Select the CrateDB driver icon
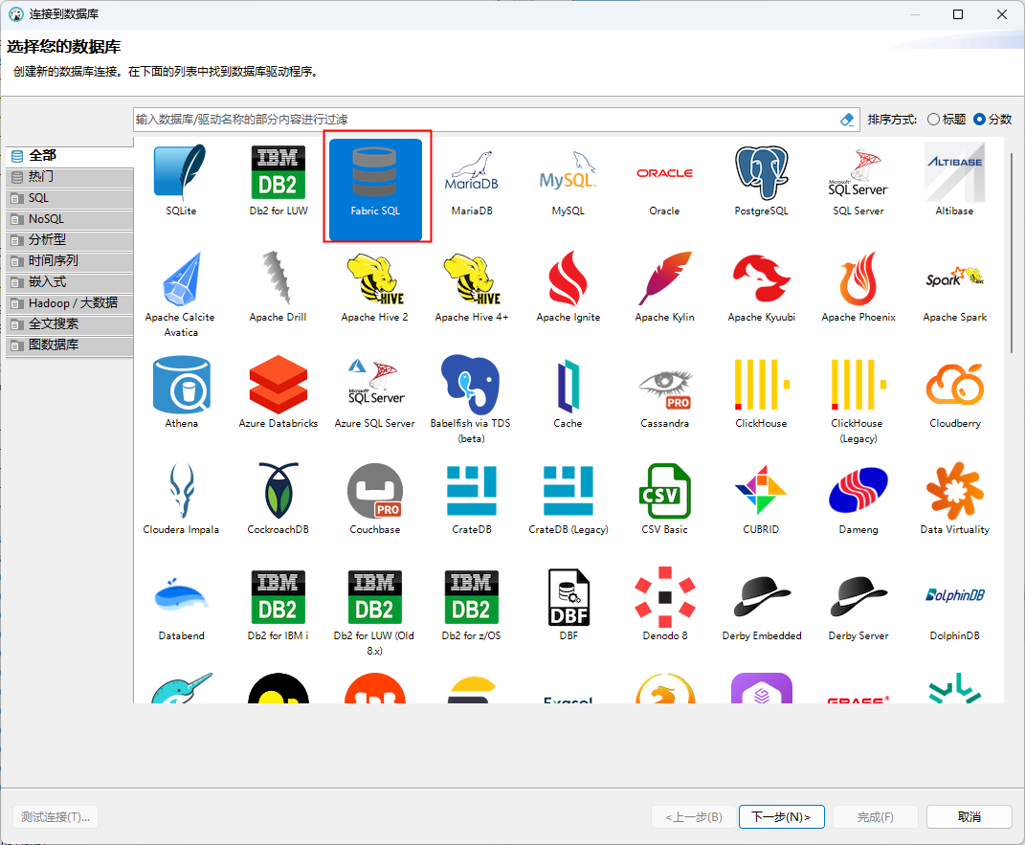 pos(471,492)
